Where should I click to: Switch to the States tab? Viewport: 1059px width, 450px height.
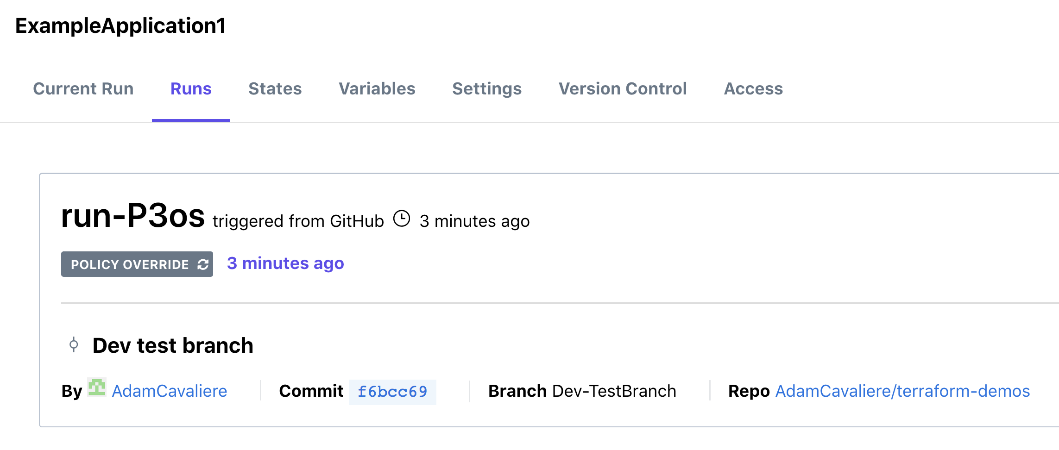275,89
